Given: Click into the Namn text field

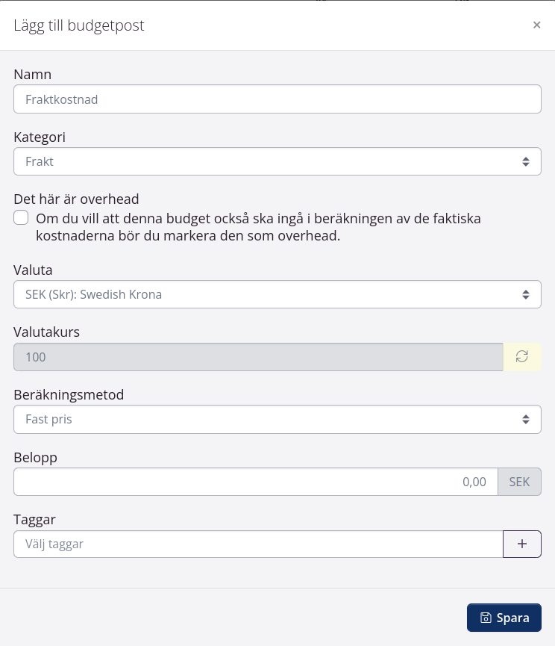Looking at the screenshot, I should [x=277, y=99].
